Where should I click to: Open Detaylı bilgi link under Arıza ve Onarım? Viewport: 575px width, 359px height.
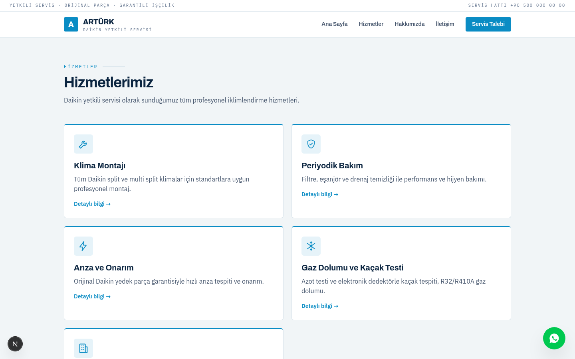click(x=92, y=296)
